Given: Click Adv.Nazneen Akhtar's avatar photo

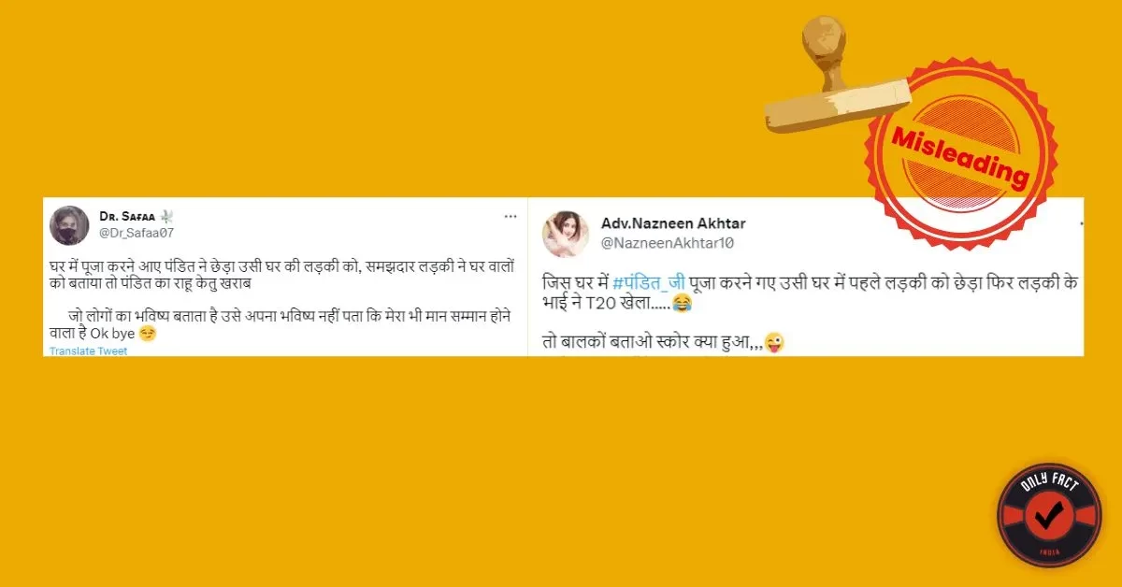Looking at the screenshot, I should (x=566, y=234).
